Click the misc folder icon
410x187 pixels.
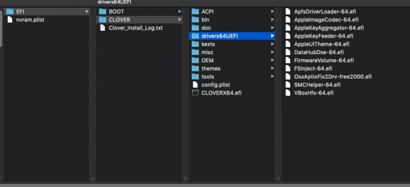click(195, 52)
